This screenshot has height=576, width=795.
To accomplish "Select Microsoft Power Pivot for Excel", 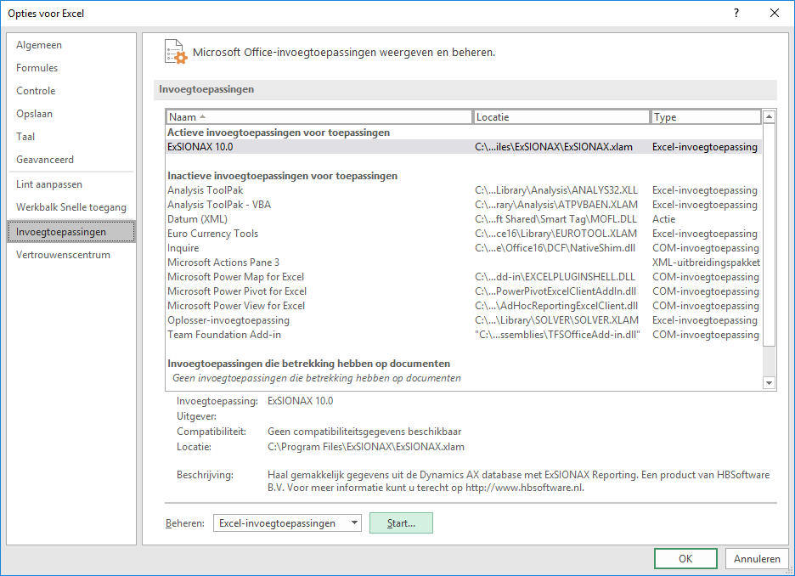I will [464, 291].
